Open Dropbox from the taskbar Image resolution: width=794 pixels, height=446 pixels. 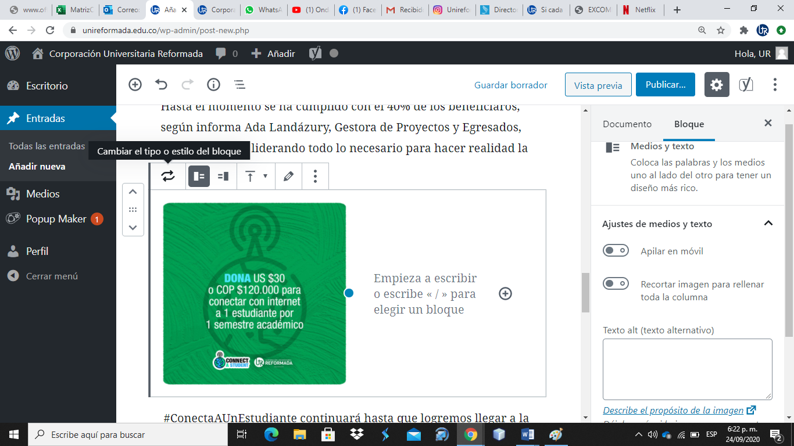[x=356, y=434]
